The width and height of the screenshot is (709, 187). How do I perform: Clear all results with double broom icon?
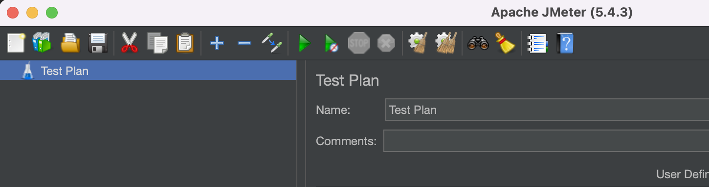tap(446, 43)
